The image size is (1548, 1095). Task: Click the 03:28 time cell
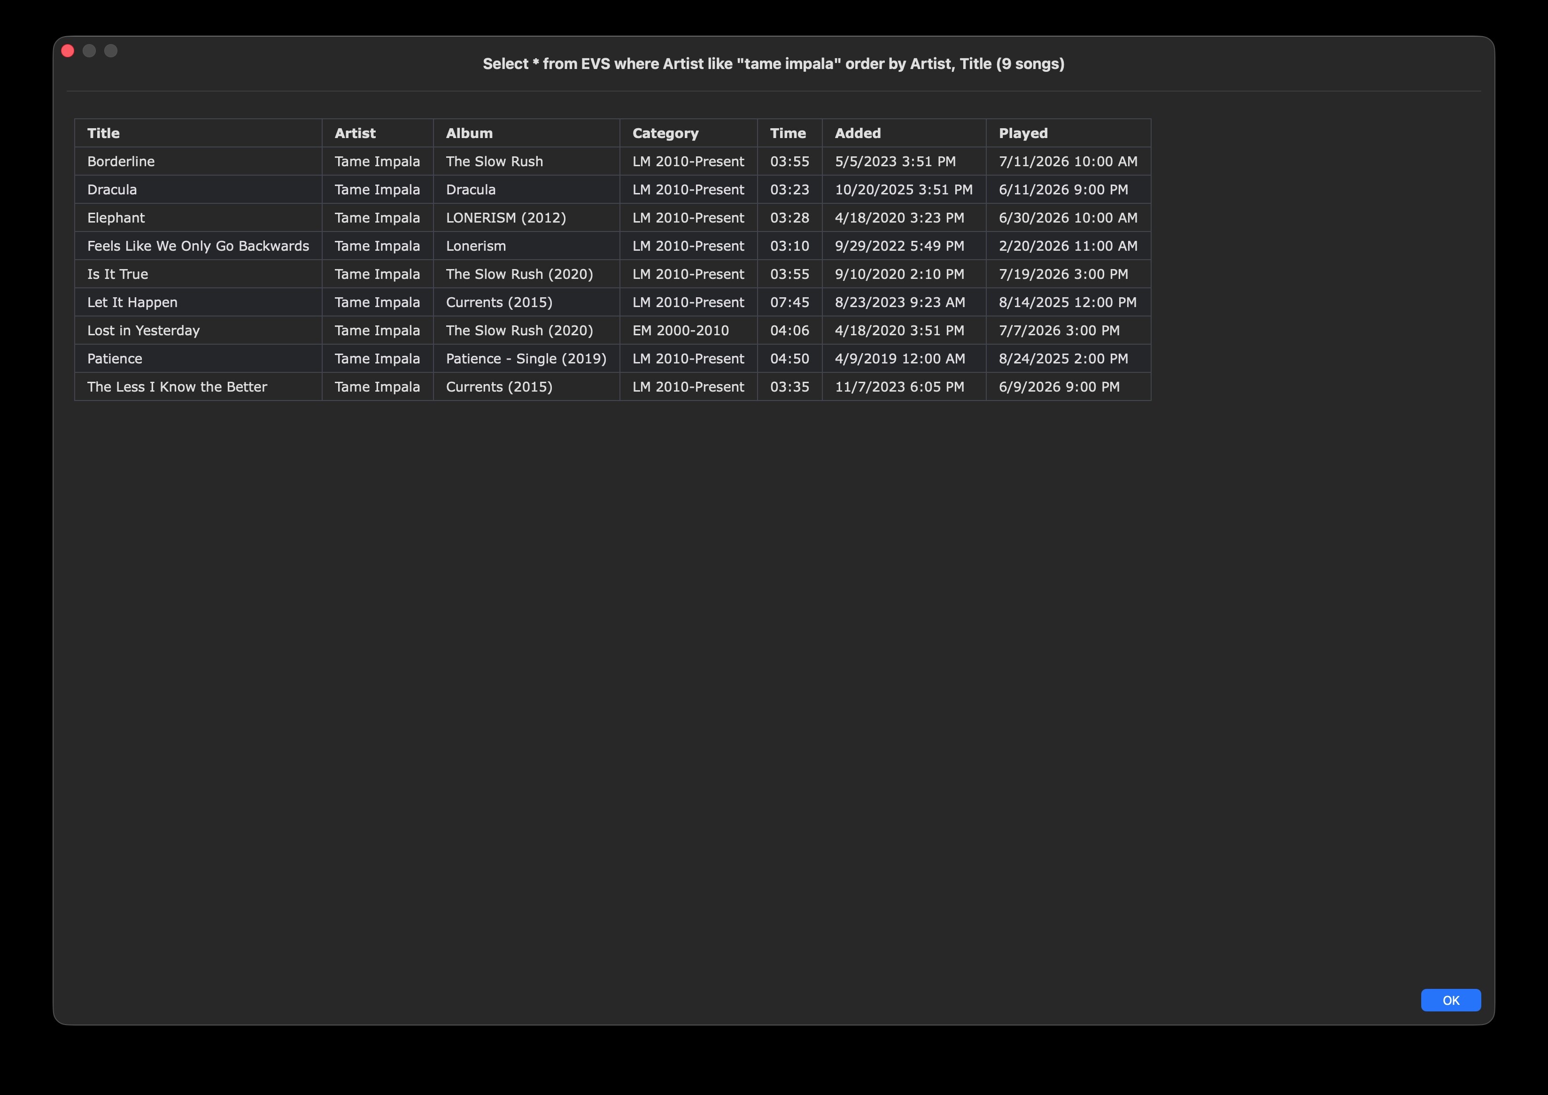pos(789,218)
